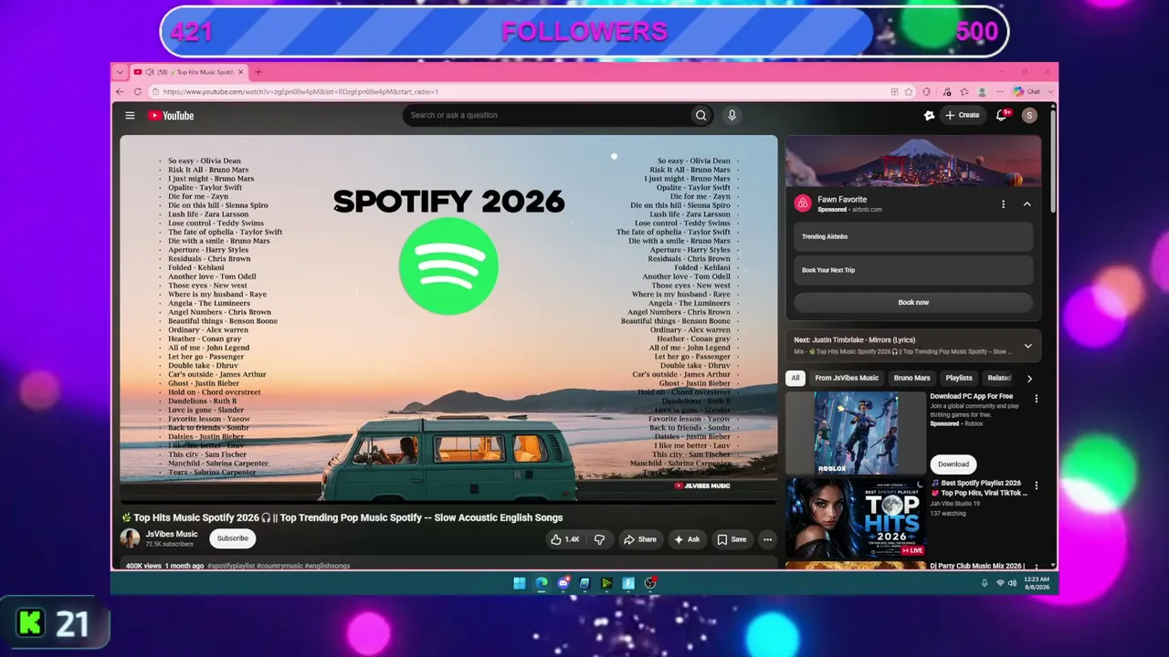Image resolution: width=1169 pixels, height=657 pixels.
Task: Open options menu for Roblox ad
Action: [1036, 399]
